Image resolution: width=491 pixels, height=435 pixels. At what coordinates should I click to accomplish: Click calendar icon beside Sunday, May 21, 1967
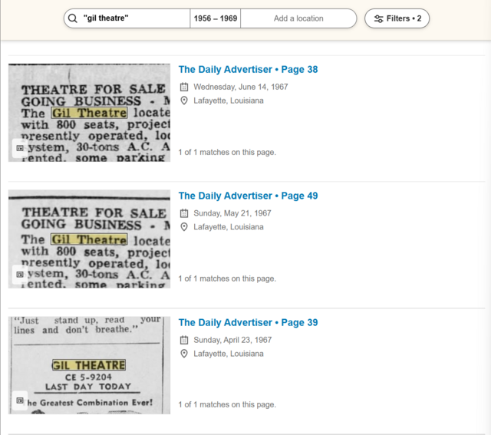click(184, 213)
